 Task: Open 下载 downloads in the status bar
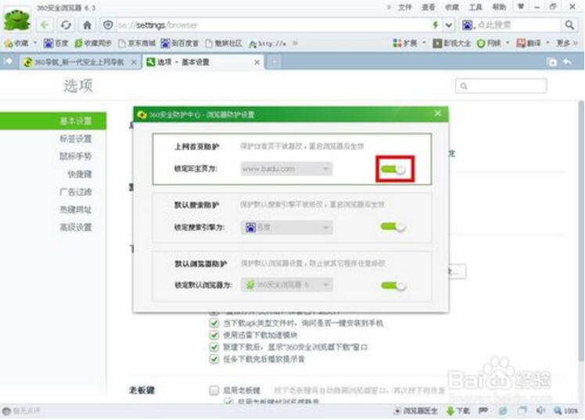point(458,411)
